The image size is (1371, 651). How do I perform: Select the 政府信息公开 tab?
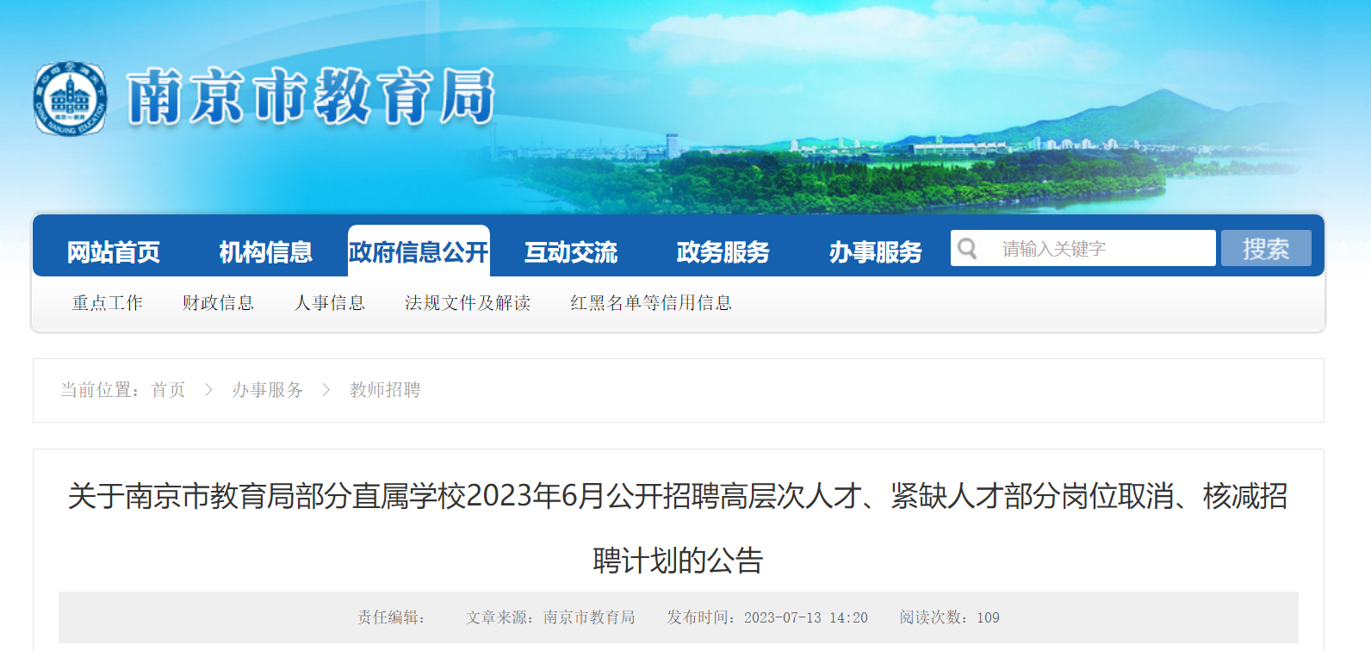pyautogui.click(x=419, y=251)
